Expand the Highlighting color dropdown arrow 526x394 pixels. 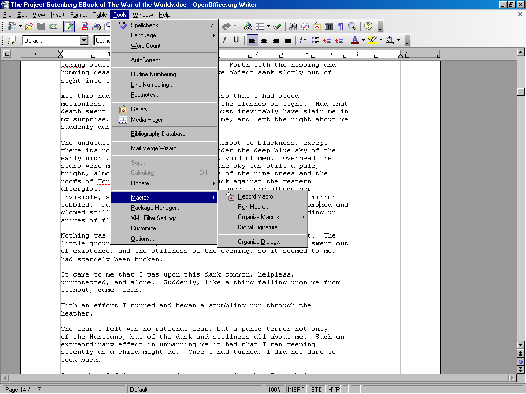tap(381, 40)
